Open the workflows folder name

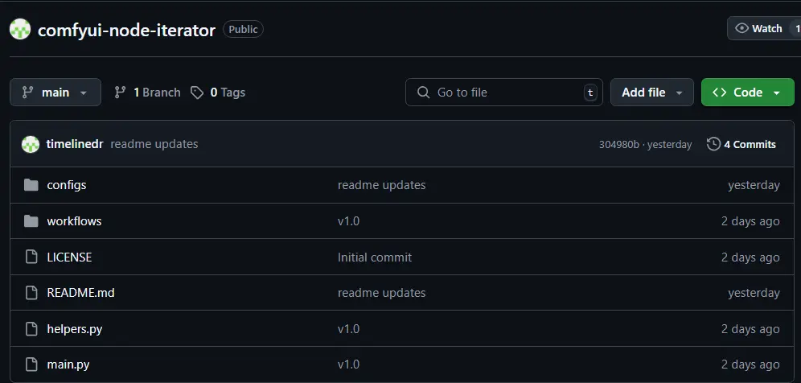click(74, 221)
